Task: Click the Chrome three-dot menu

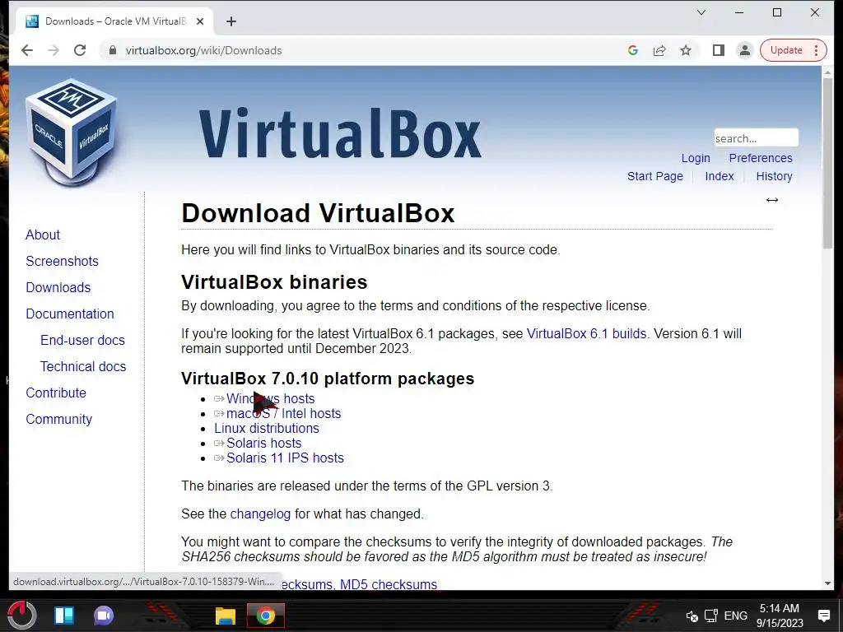Action: click(816, 50)
